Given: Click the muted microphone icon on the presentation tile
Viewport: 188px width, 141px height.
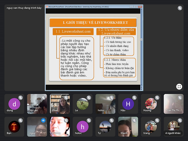Looking at the screenshot, I should [x=180, y=8].
